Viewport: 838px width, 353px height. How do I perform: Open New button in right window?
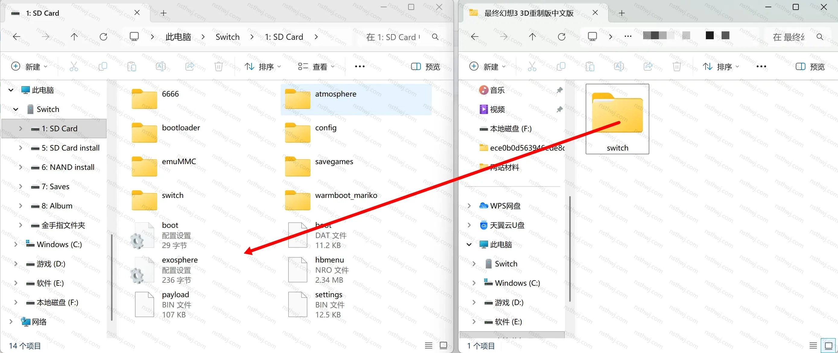488,66
